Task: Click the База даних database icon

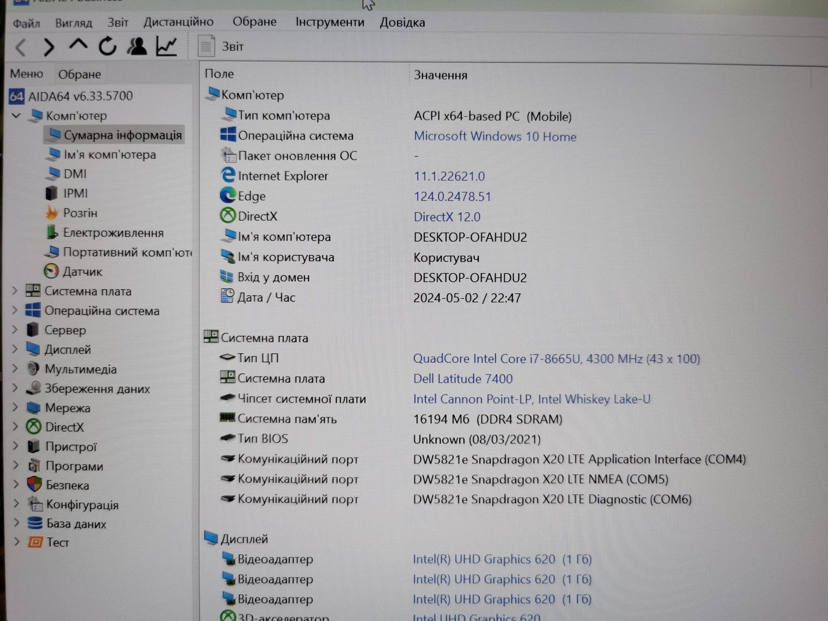Action: [35, 523]
